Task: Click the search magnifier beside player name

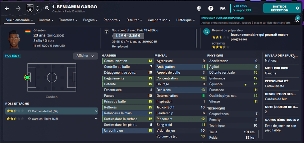Action: pyautogui.click(x=47, y=8)
